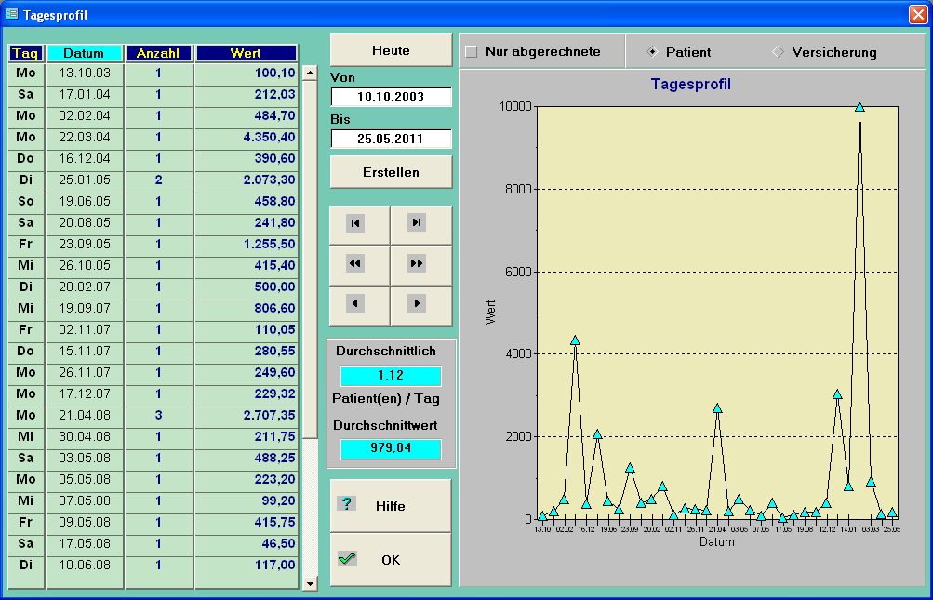Select the Patient radio option
Viewport: 933px width, 600px height.
tap(652, 52)
